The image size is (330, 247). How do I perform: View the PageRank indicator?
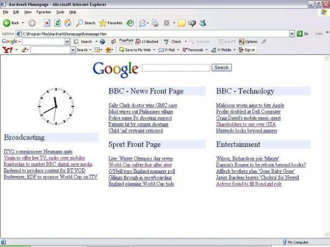click(x=126, y=41)
